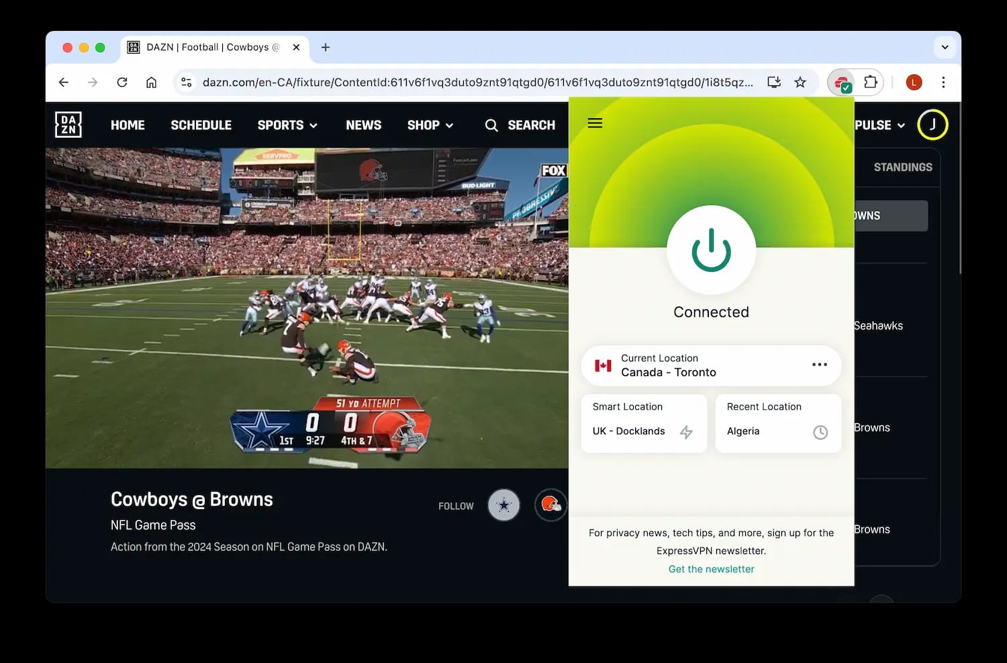Click the SEARCH magnifier icon

coord(491,125)
